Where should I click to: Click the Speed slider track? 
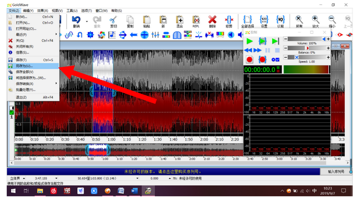coord(307,58)
